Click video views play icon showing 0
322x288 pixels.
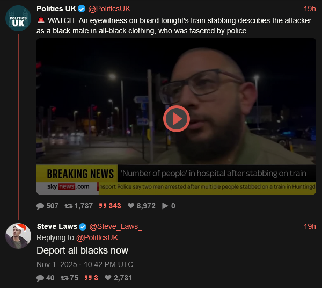[x=165, y=206]
